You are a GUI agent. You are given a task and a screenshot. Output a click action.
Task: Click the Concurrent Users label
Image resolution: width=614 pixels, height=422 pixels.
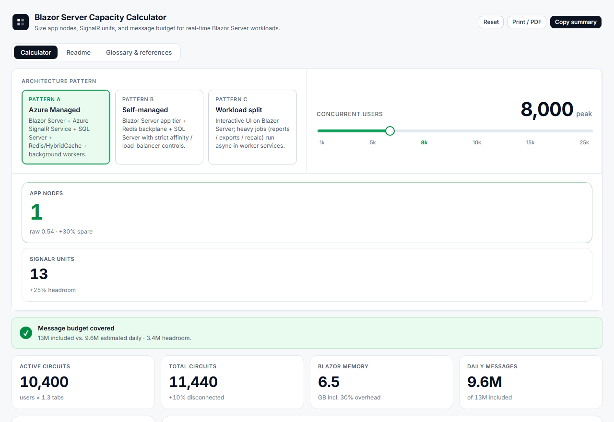[350, 114]
